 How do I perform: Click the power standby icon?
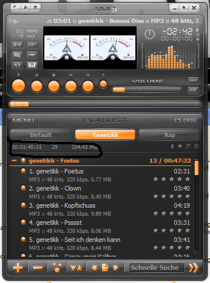pyautogui.click(x=150, y=34)
